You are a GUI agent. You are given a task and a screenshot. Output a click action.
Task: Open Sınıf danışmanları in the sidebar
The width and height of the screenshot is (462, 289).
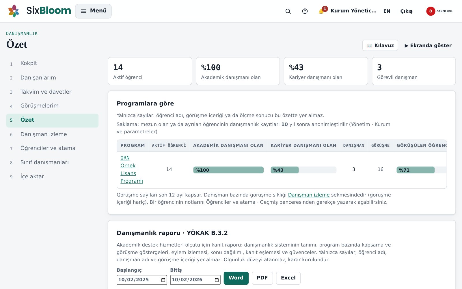(52, 162)
